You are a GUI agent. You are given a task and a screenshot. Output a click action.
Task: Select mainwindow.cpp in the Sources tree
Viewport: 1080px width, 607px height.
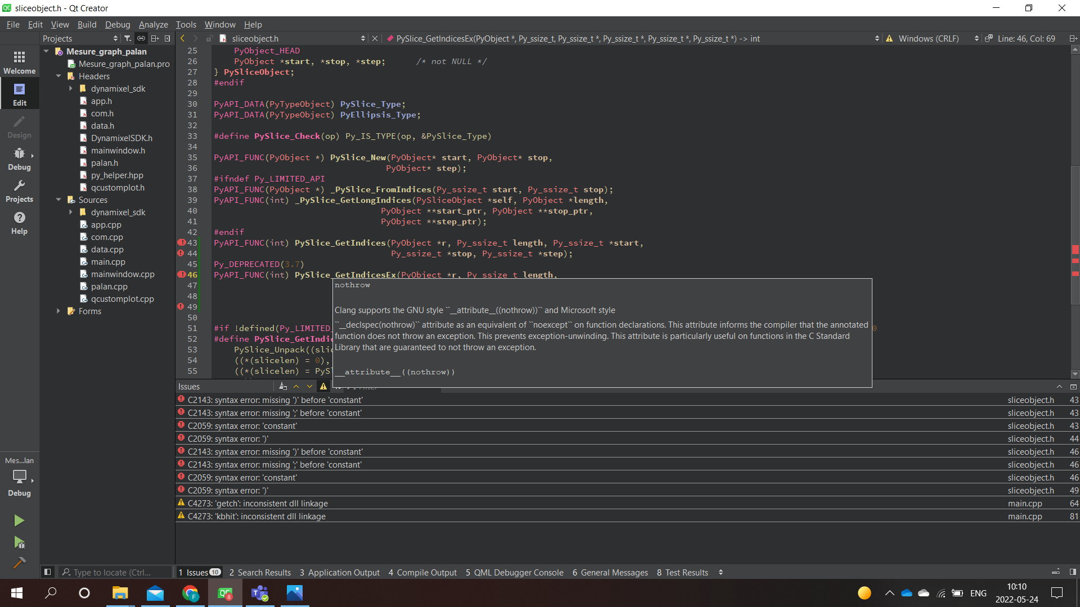click(123, 274)
